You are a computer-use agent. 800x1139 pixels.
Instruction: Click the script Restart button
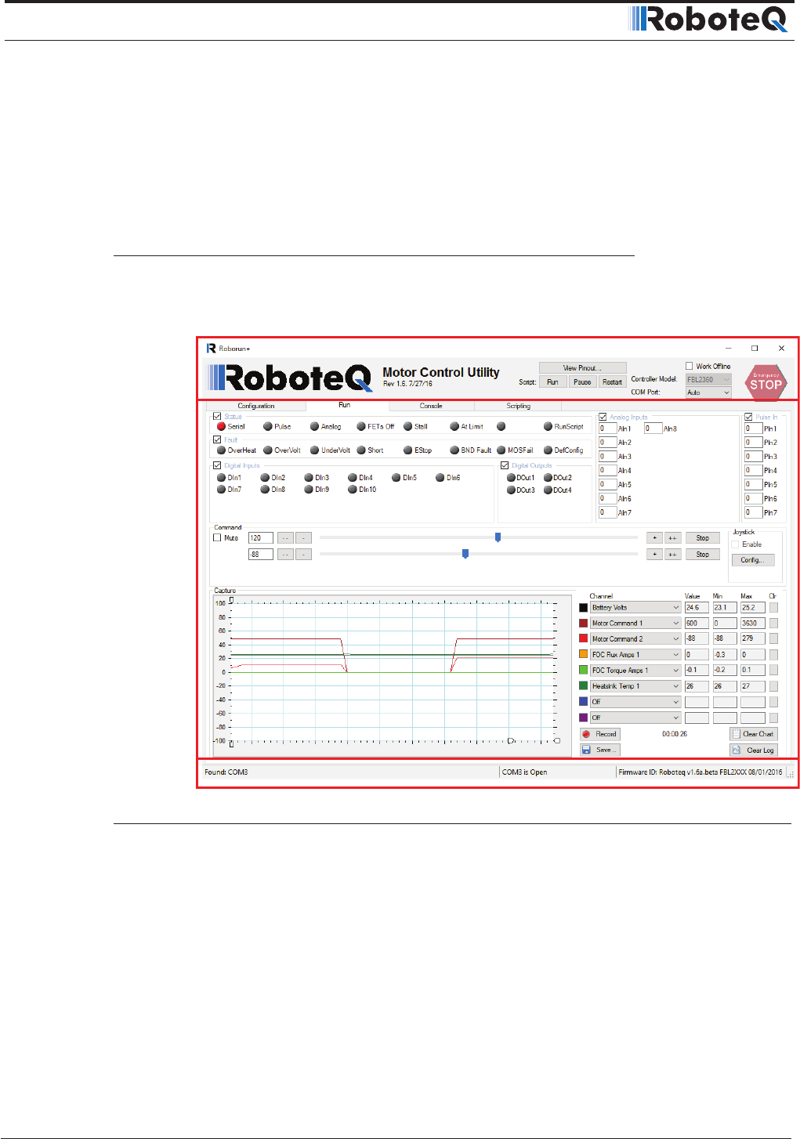click(x=612, y=382)
